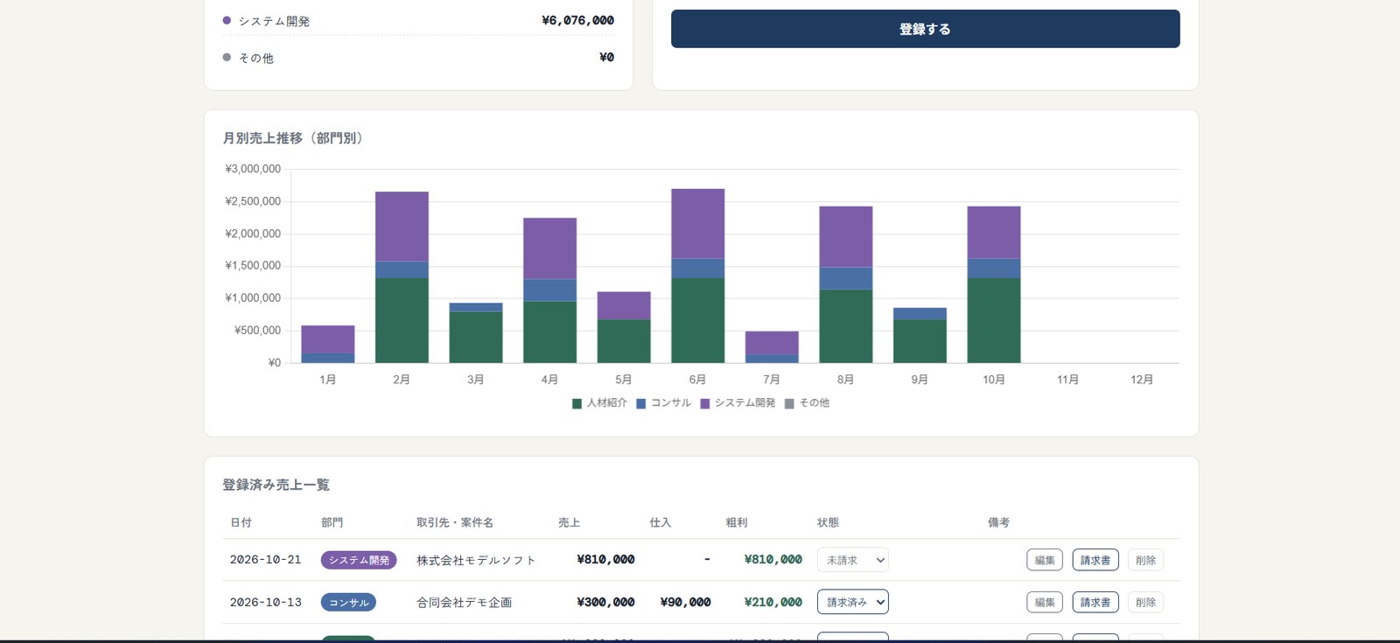Select the 登録済み売上一覧 heading
1400x643 pixels.
point(276,485)
